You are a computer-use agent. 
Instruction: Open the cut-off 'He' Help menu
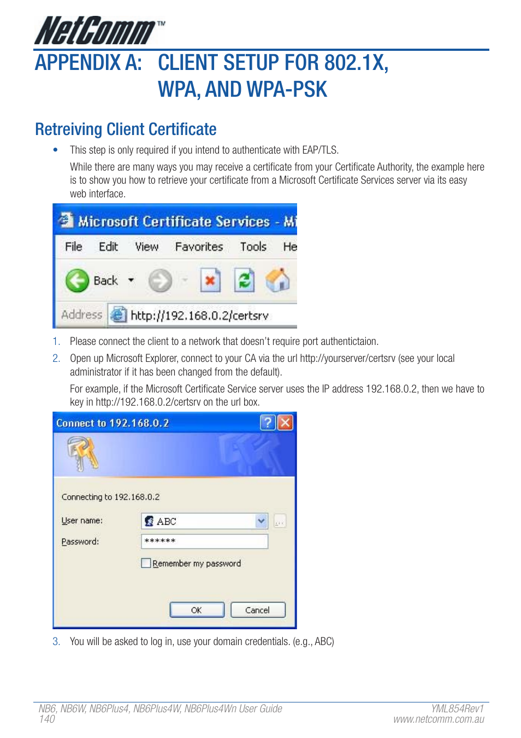click(290, 247)
